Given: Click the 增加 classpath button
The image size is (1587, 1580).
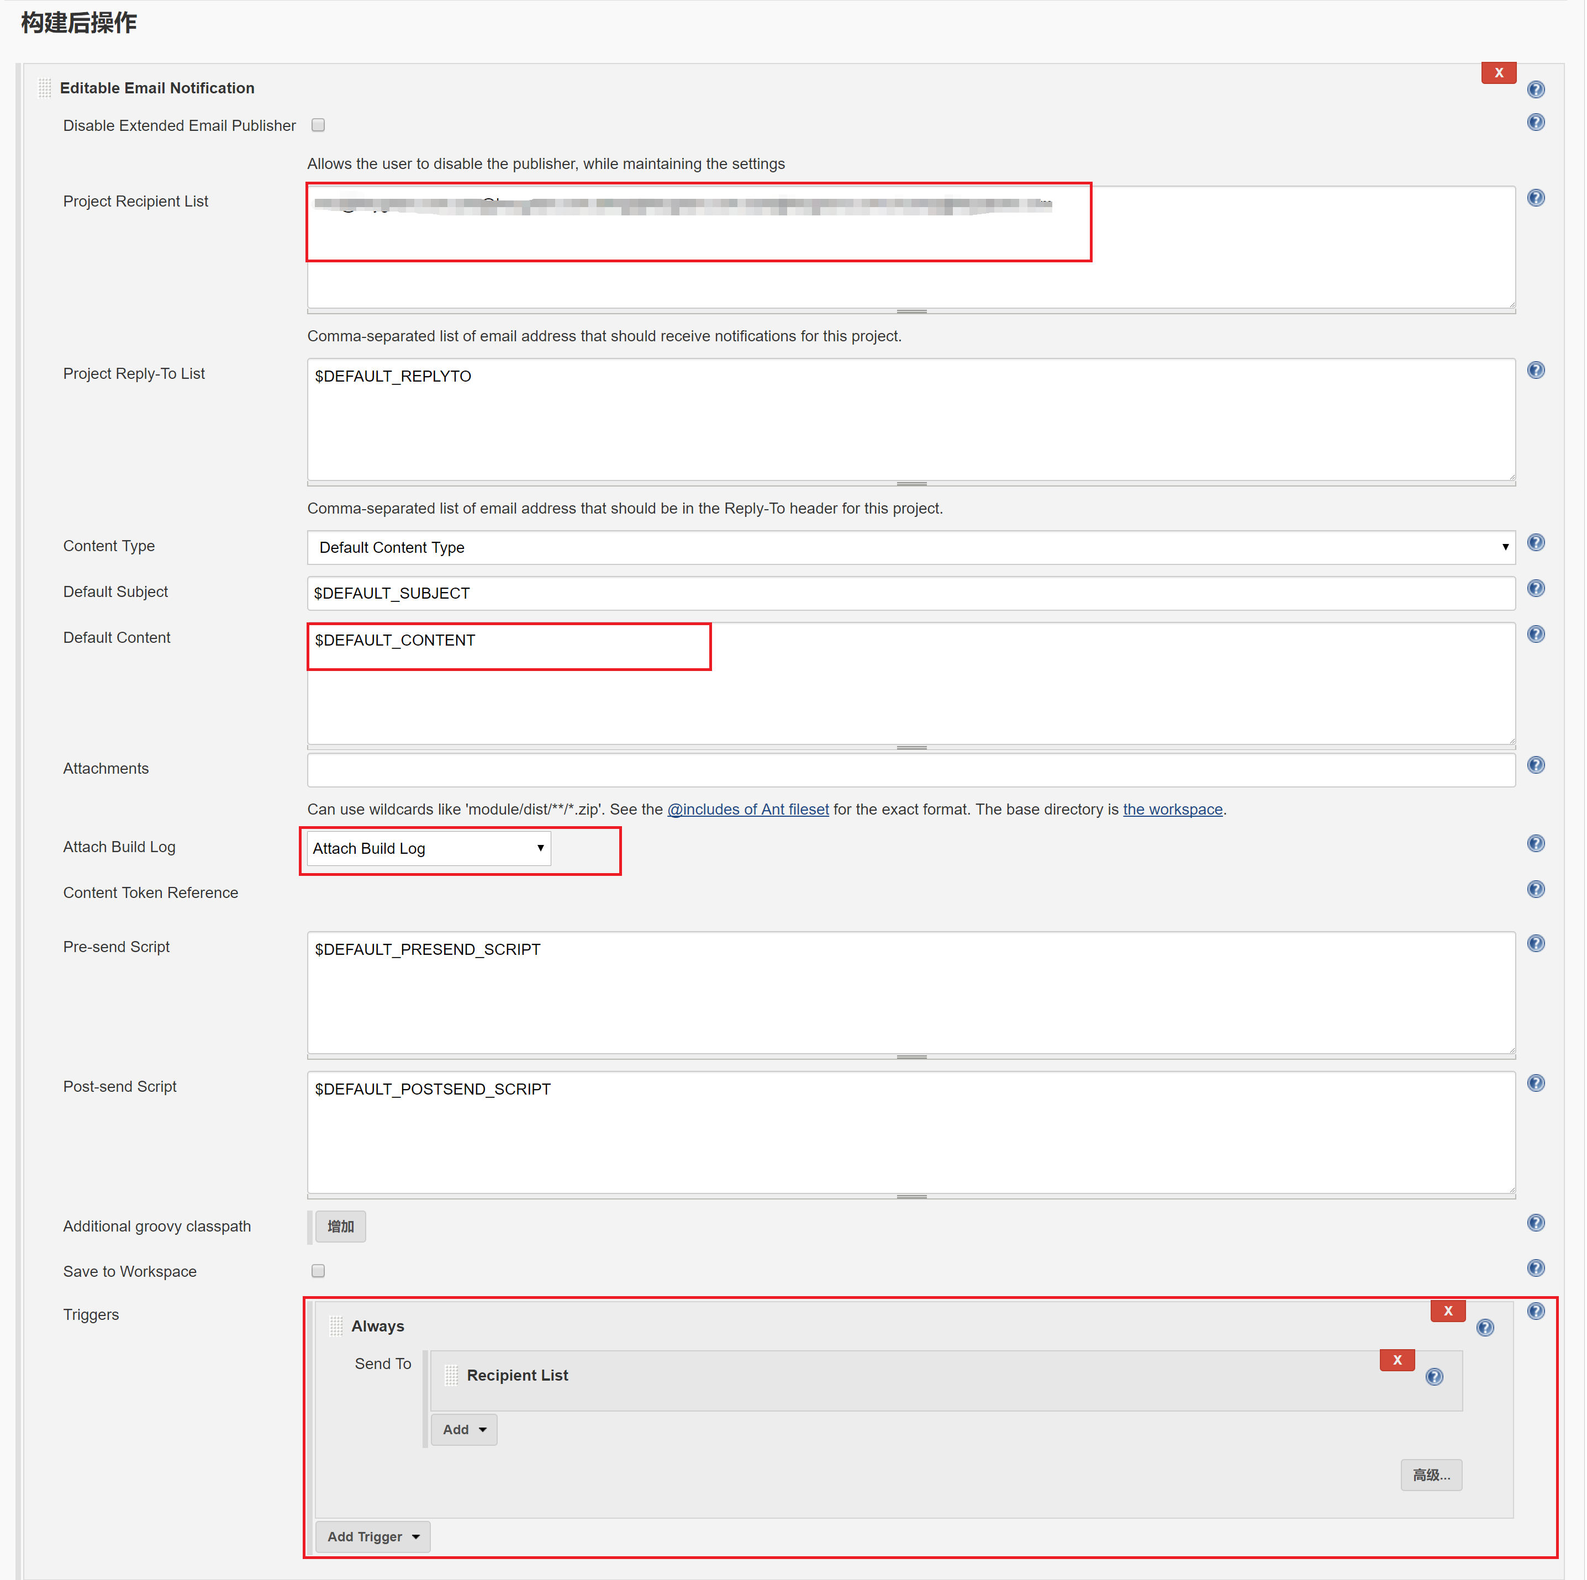Looking at the screenshot, I should pyautogui.click(x=340, y=1226).
